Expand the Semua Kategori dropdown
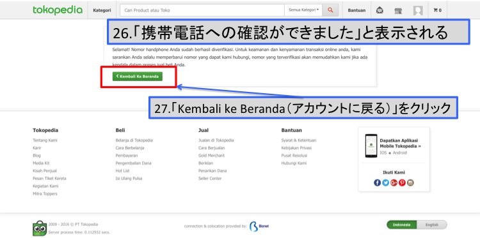480x238 pixels. click(303, 10)
